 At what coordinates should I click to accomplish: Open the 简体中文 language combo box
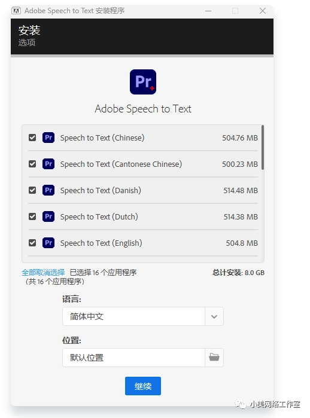click(142, 316)
